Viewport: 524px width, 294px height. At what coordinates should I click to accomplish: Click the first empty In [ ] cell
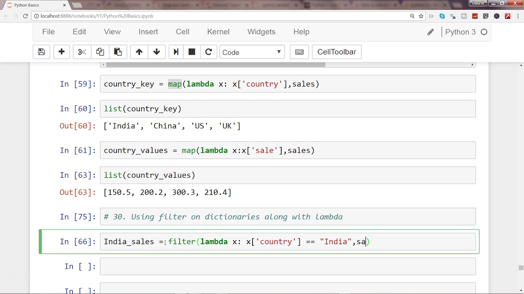coord(288,267)
